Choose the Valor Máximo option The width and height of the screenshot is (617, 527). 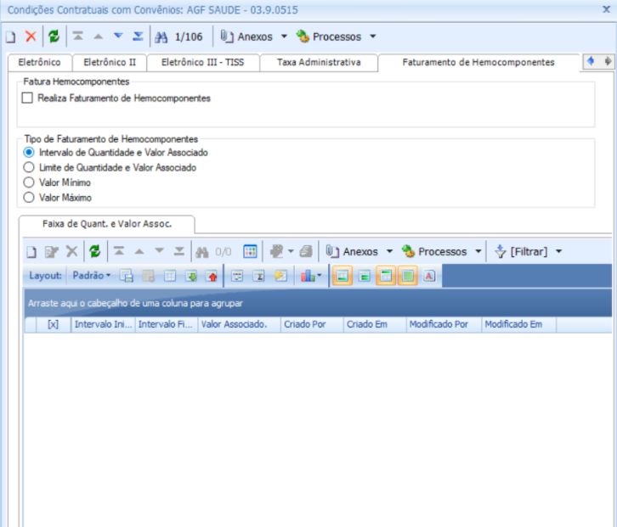[x=29, y=197]
